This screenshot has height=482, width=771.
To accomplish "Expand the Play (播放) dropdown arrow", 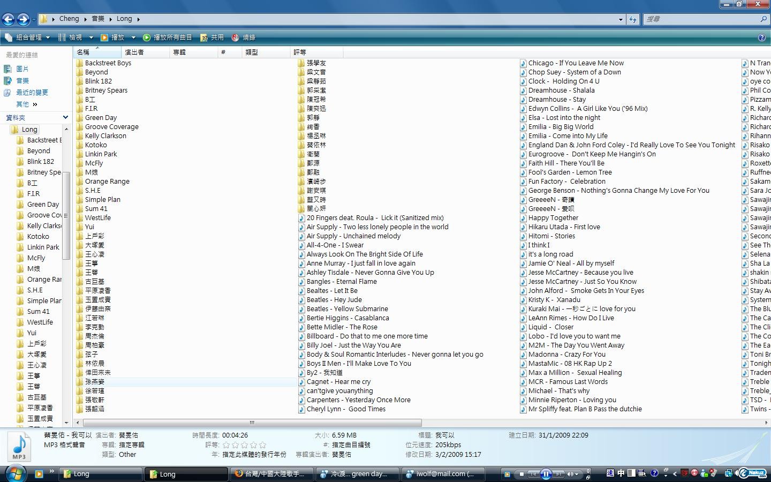I will 133,37.
